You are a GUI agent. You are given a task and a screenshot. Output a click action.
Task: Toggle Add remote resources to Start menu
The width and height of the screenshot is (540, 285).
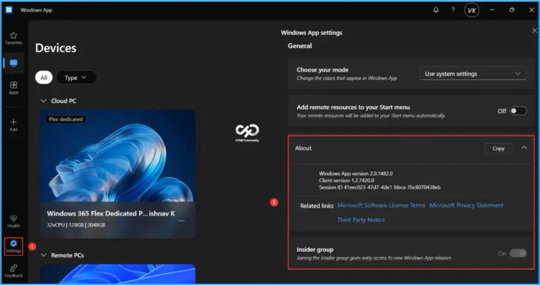[518, 111]
